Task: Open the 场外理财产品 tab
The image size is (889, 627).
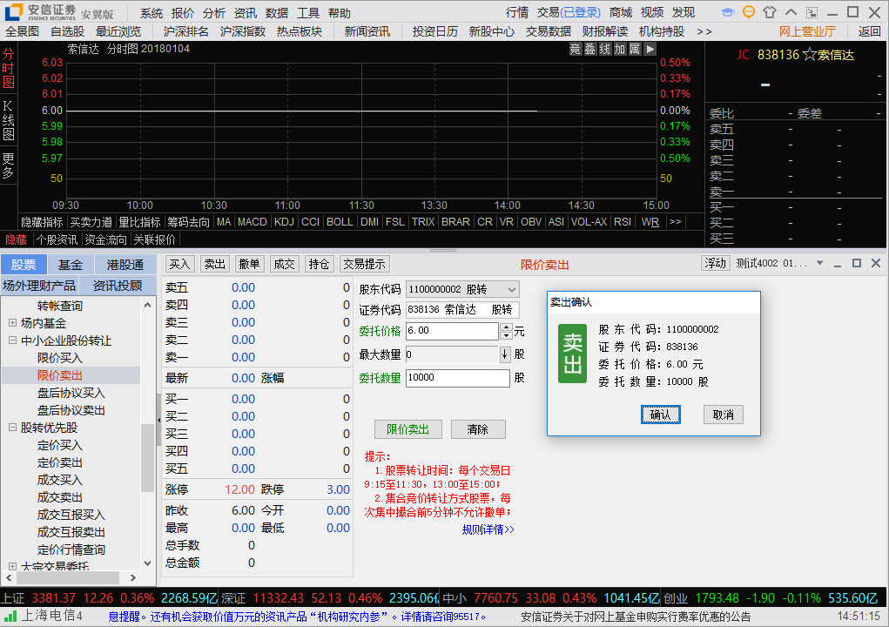Action: (x=39, y=286)
